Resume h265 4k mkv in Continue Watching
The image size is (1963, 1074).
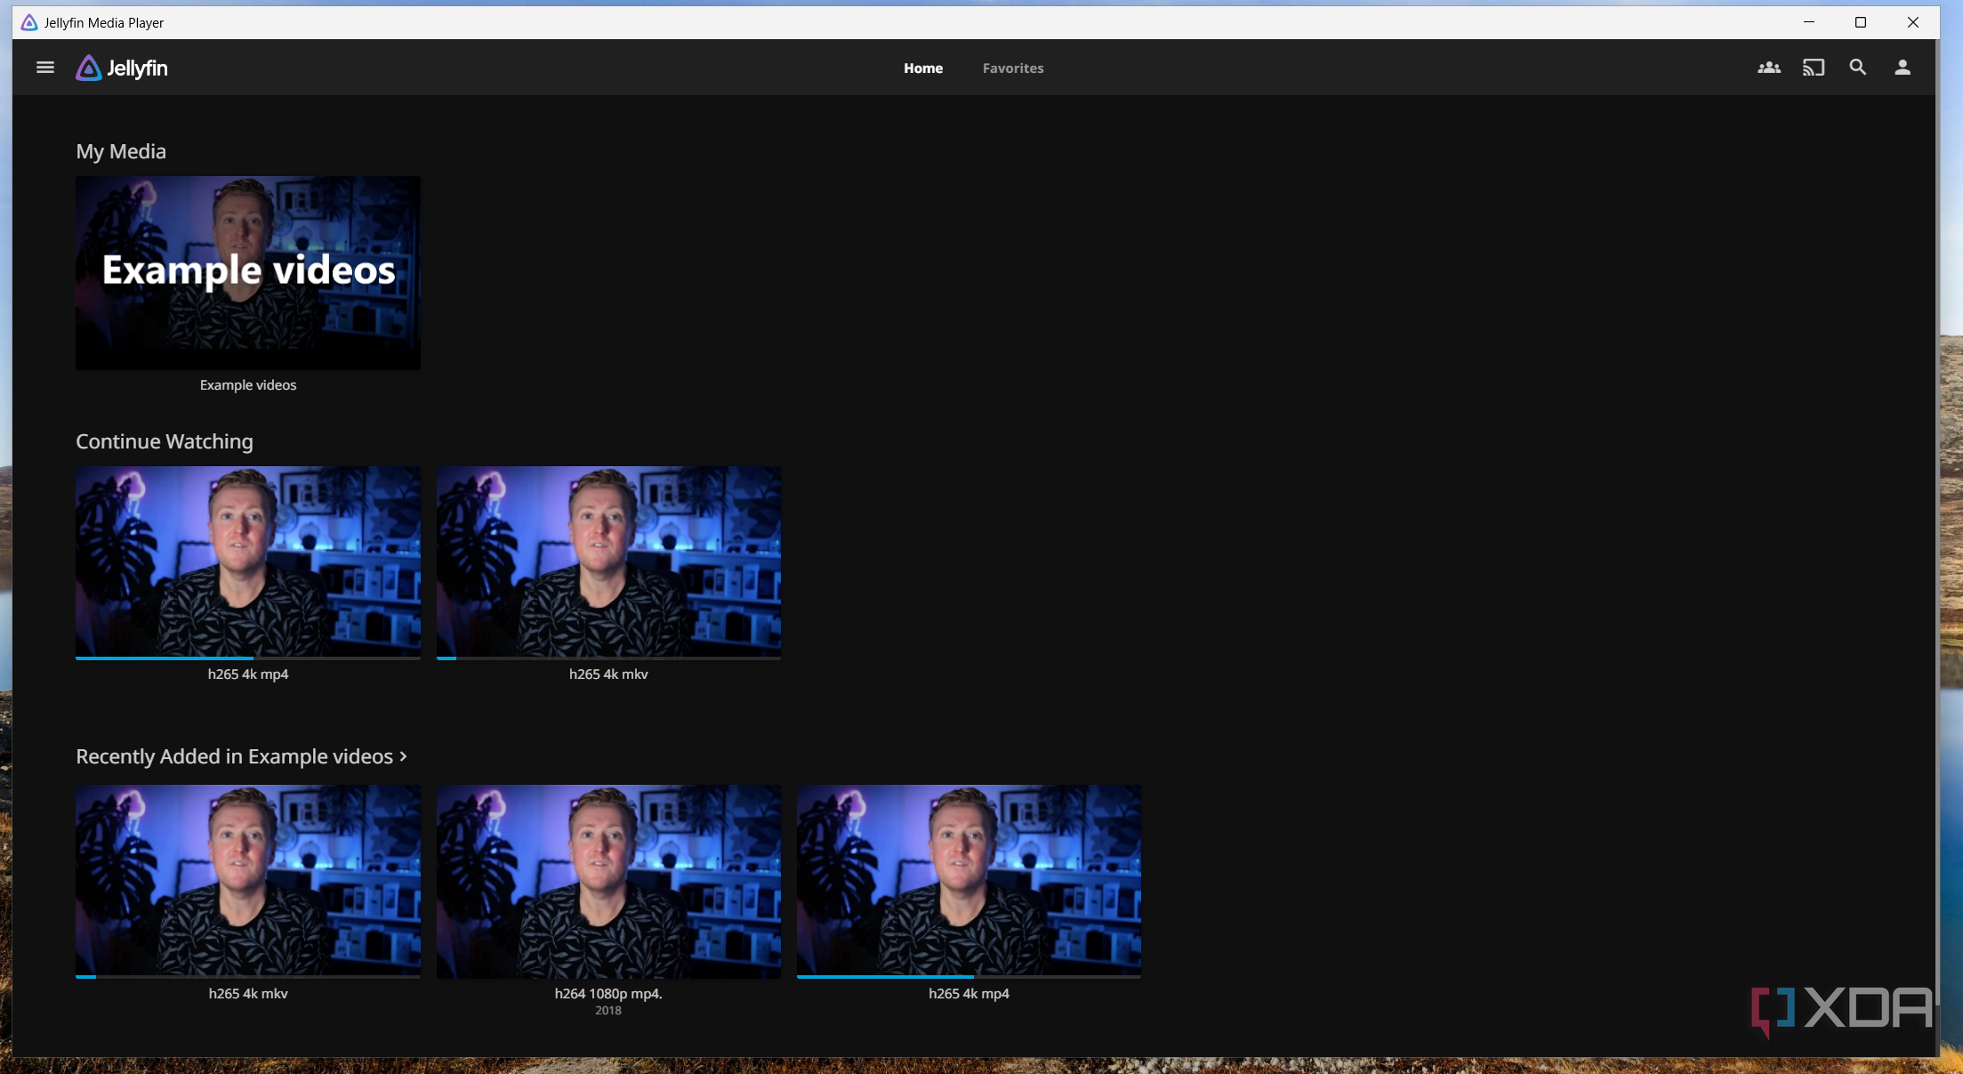click(x=608, y=561)
